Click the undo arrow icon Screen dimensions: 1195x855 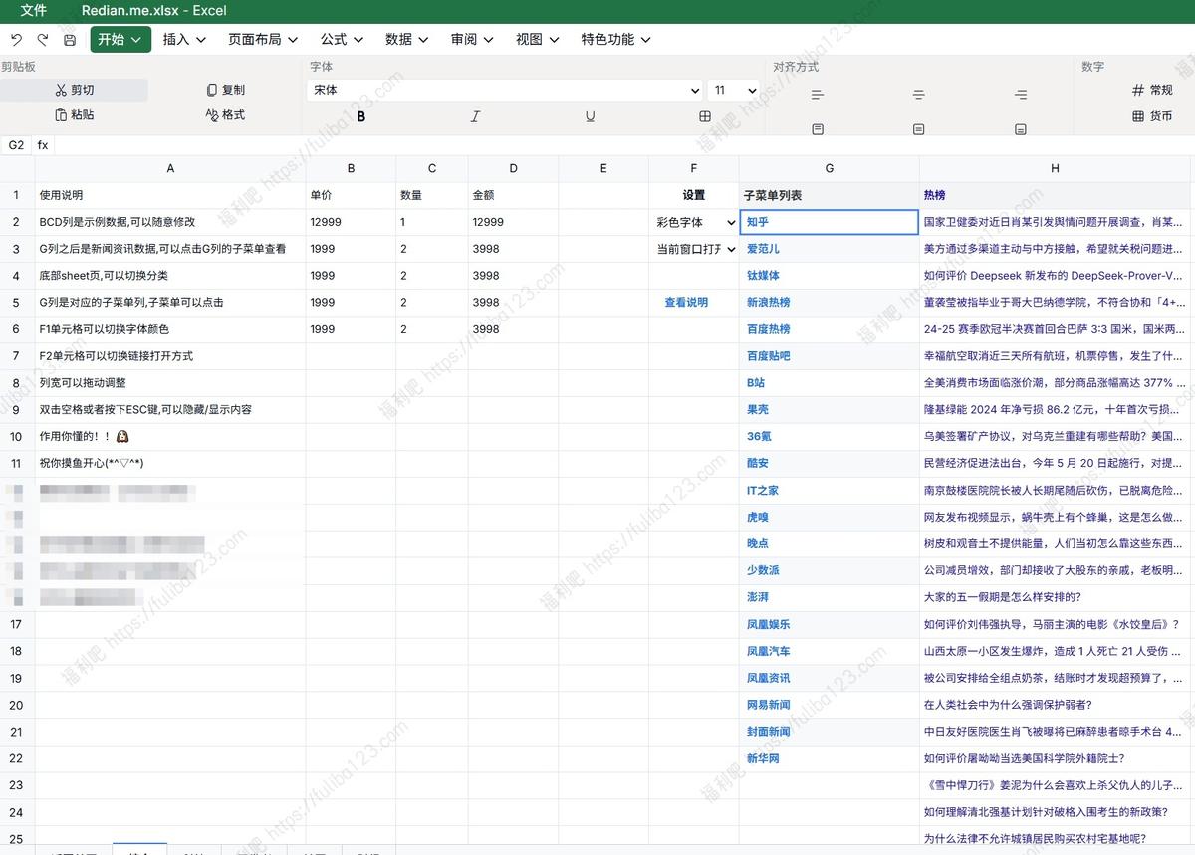16,40
